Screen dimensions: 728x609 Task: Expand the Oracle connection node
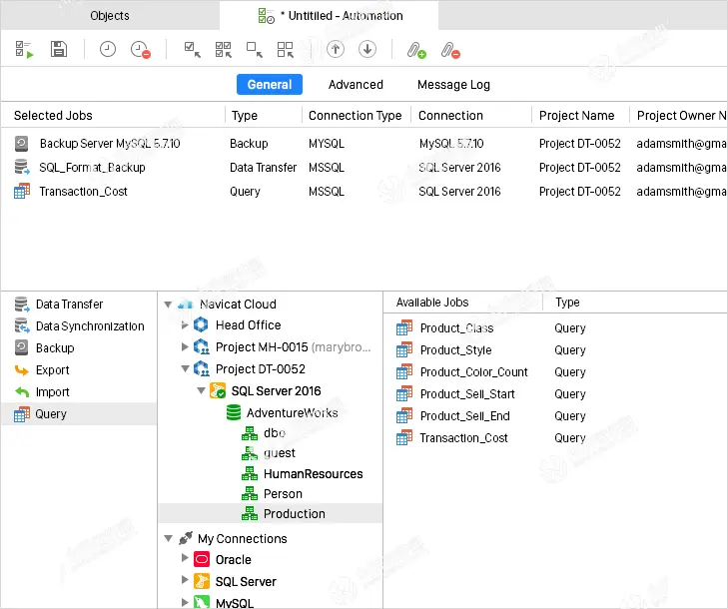[185, 558]
